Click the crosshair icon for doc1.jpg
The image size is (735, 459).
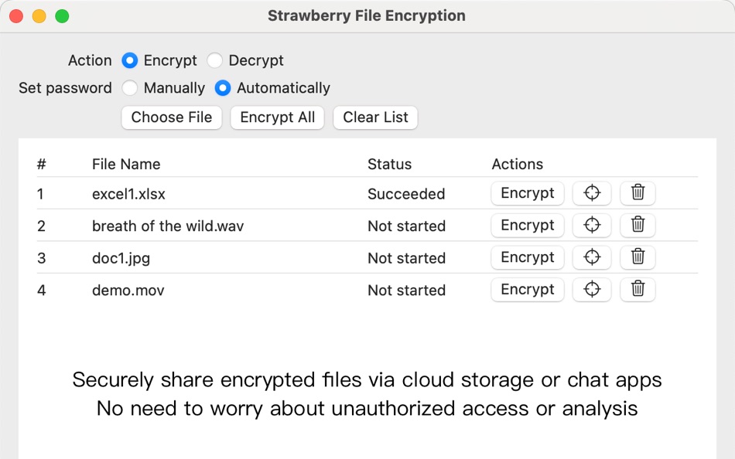point(591,257)
